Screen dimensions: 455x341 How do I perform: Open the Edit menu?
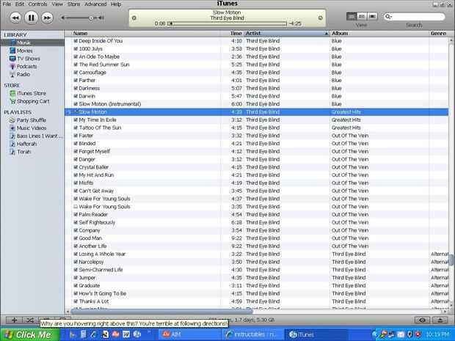20,4
